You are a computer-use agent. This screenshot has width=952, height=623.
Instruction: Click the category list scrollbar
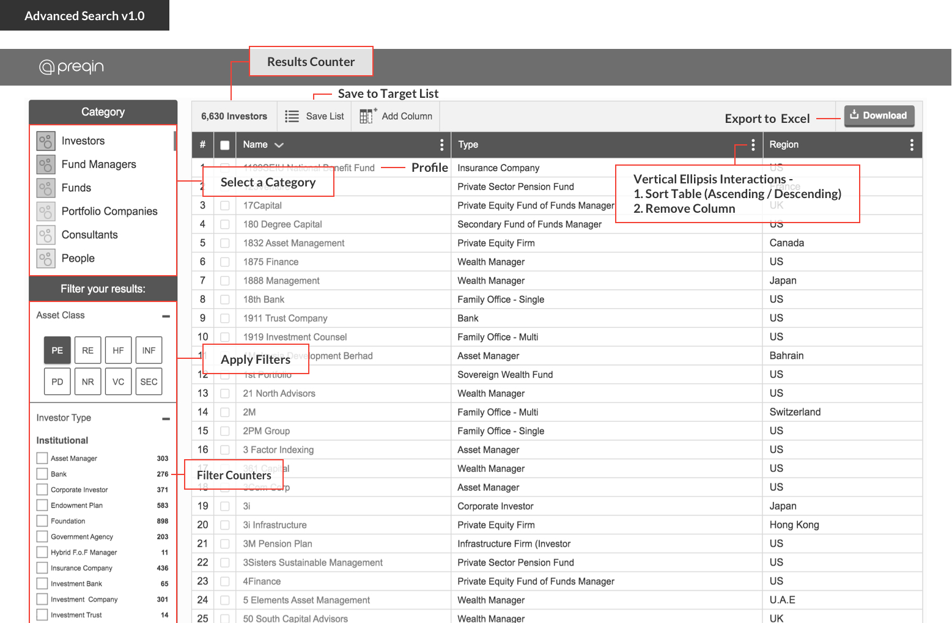[x=175, y=141]
